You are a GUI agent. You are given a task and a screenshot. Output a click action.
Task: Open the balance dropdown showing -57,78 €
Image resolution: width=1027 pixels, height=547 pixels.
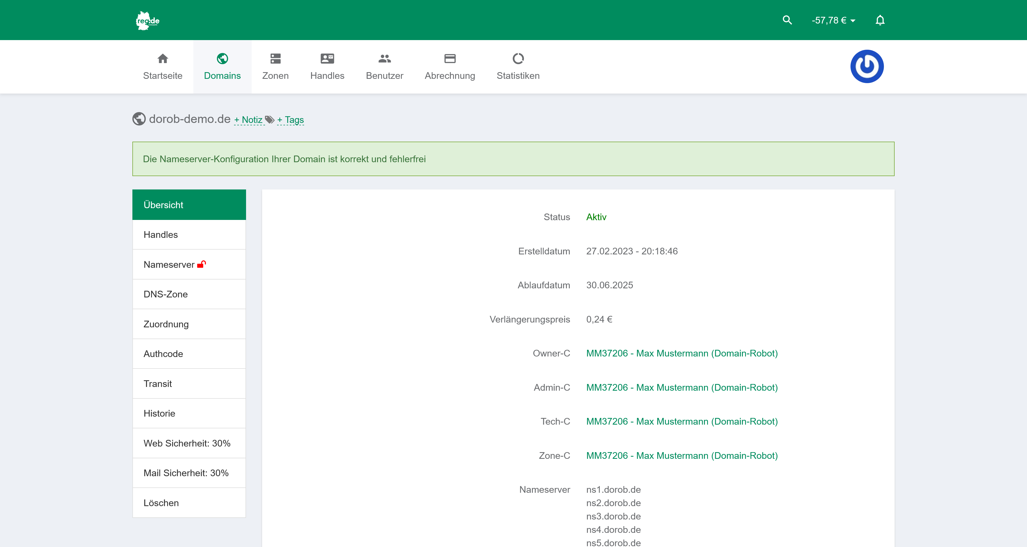pos(833,20)
